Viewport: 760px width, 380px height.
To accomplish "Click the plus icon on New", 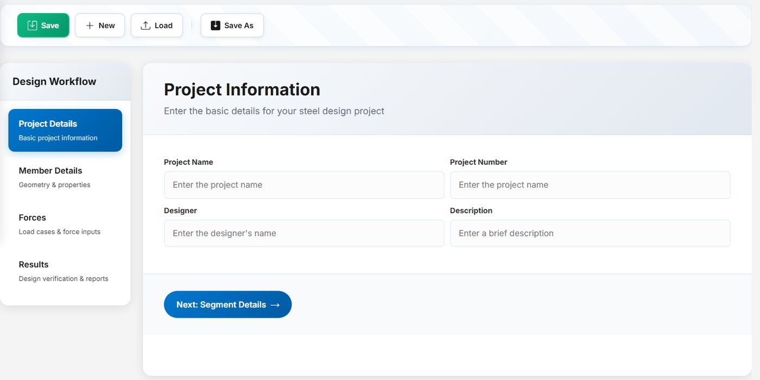I will 90,25.
